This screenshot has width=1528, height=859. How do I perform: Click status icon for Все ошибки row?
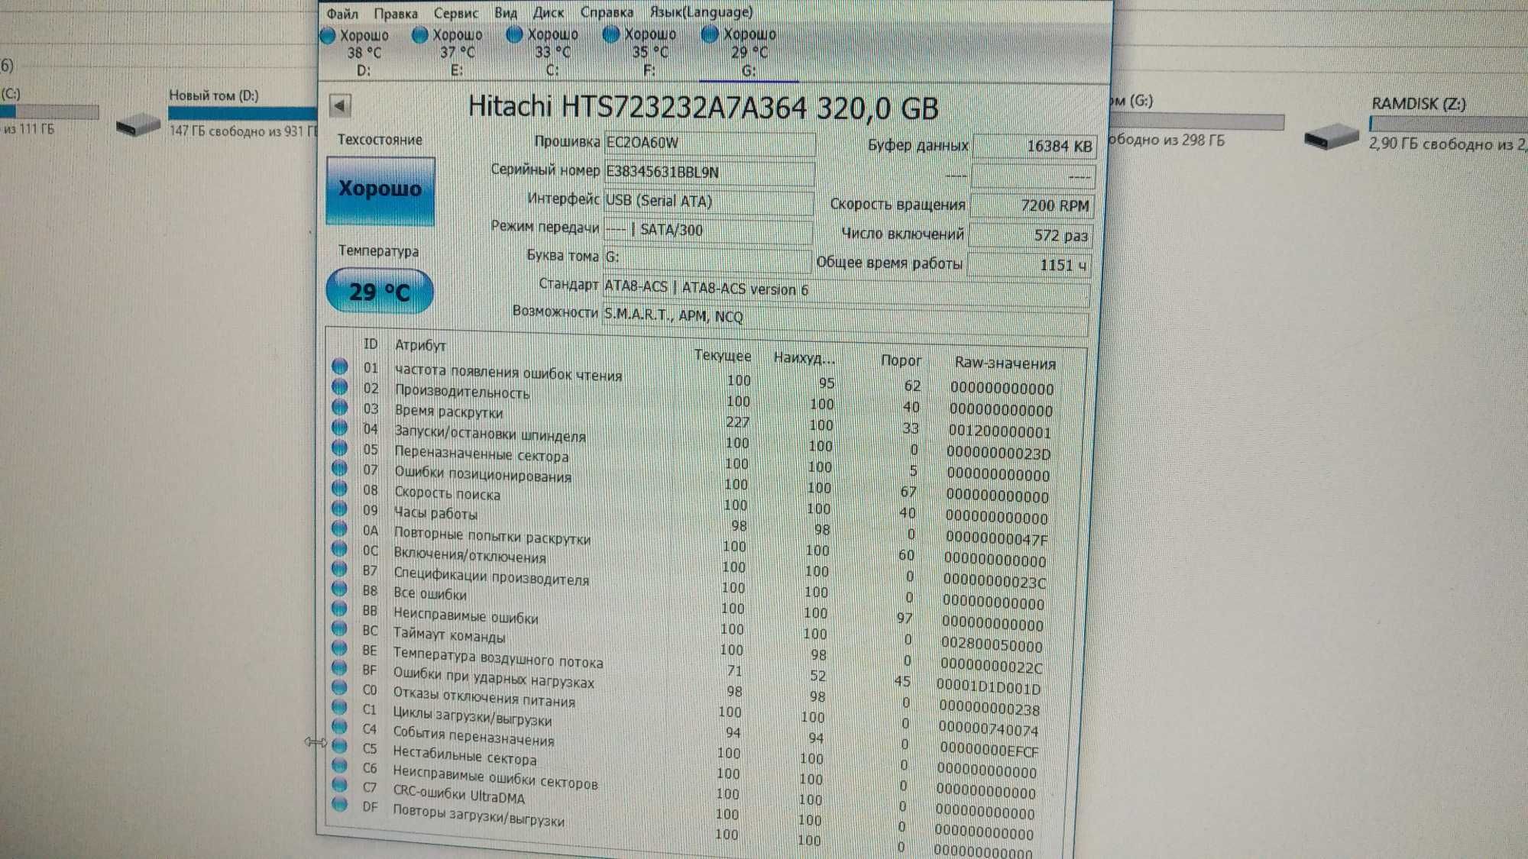click(x=340, y=589)
